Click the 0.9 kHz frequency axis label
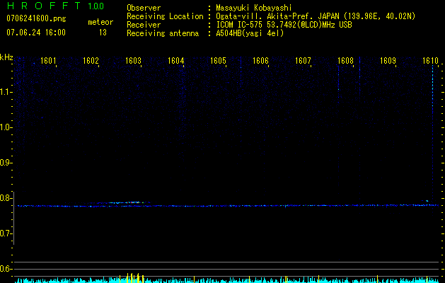The width and height of the screenshot is (445, 283). [x=5, y=163]
